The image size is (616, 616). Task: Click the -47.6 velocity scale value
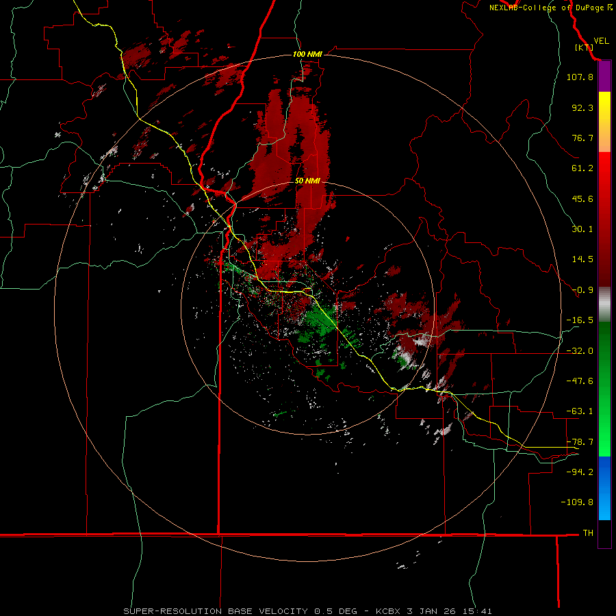tap(580, 381)
